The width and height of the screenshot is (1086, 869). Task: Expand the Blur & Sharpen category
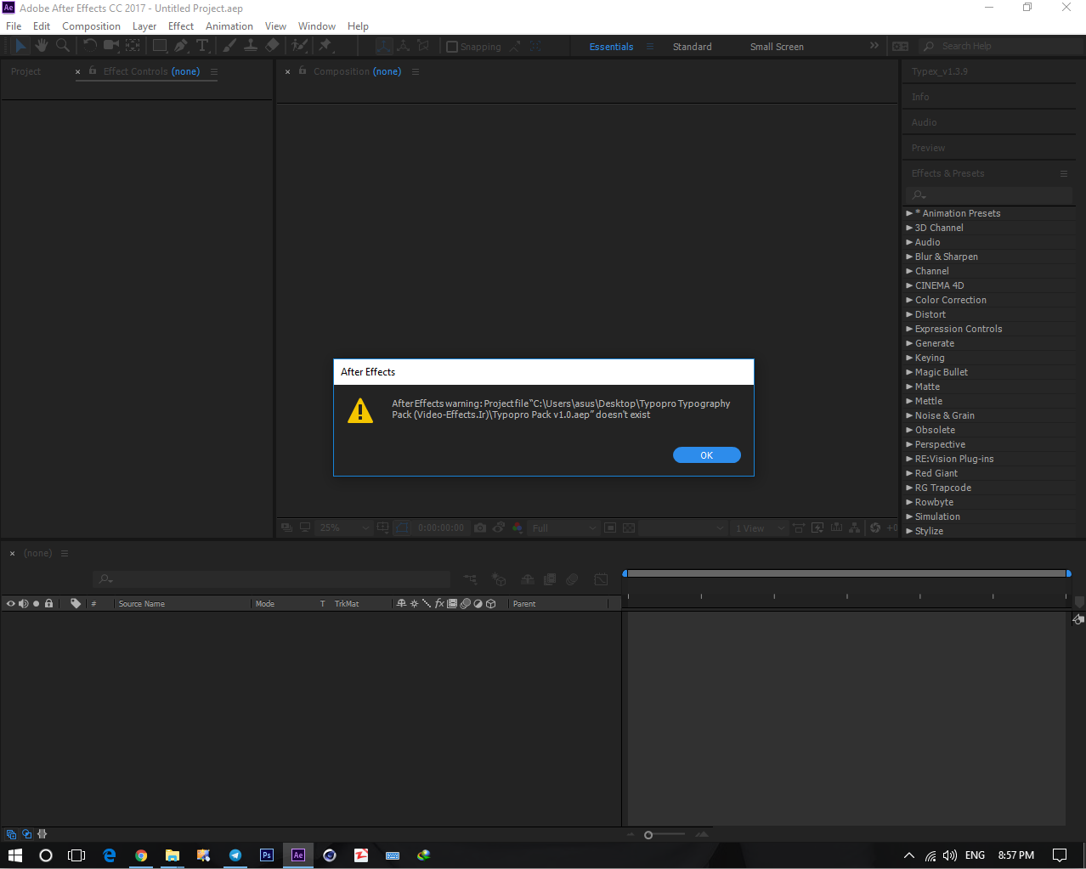(909, 257)
